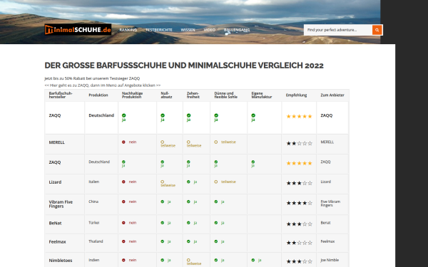Click MERELL's 'teilweise' icon under Nullabsatz
This screenshot has width=428, height=267.
tap(162, 142)
